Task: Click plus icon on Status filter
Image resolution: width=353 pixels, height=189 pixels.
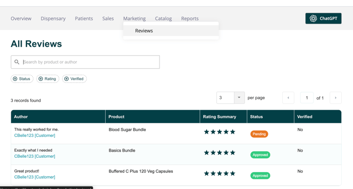Action: 15,79
